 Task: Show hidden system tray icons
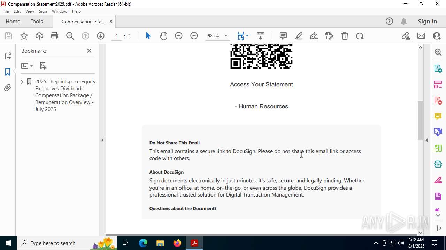pos(376,243)
